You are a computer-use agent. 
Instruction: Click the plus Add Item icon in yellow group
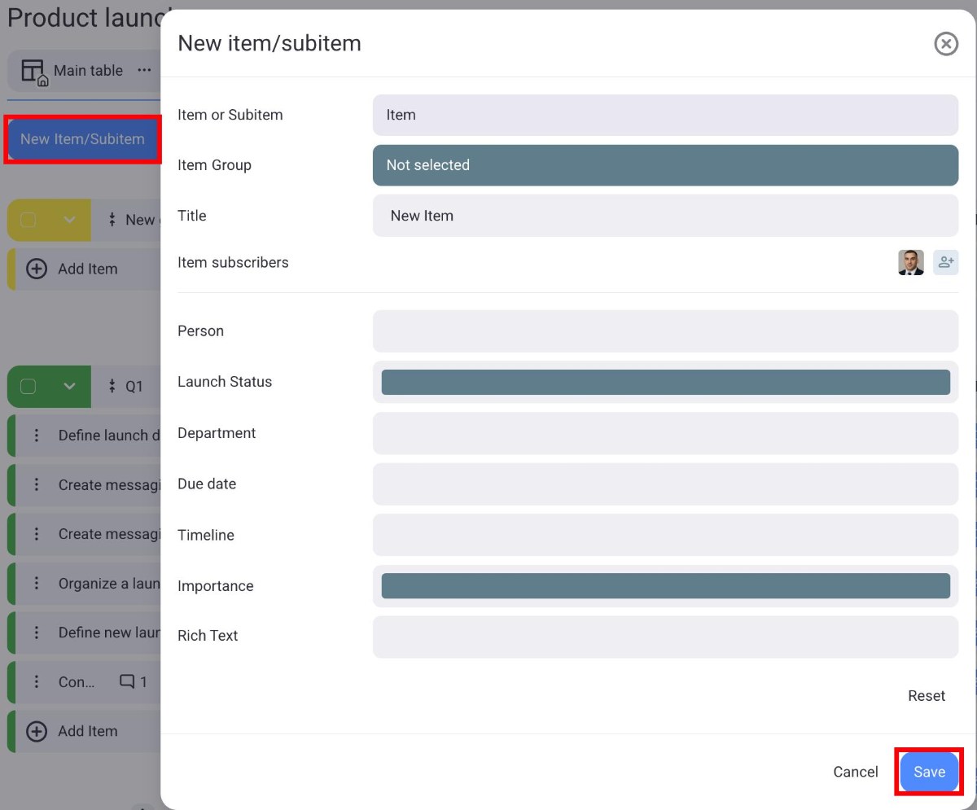click(x=37, y=269)
